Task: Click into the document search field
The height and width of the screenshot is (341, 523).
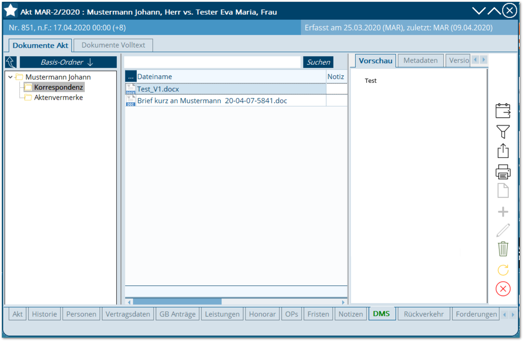Action: point(212,62)
